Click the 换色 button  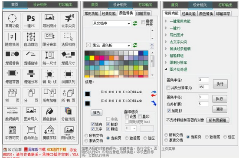click(x=96, y=112)
